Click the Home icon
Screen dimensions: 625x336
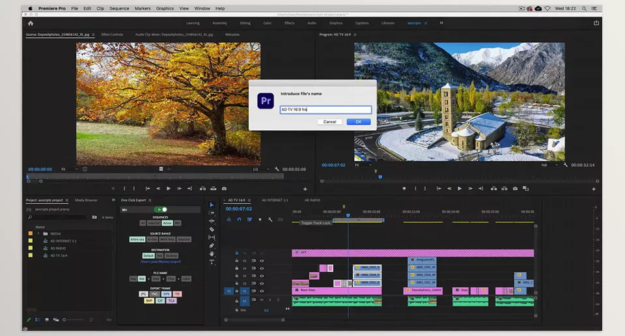coord(31,23)
